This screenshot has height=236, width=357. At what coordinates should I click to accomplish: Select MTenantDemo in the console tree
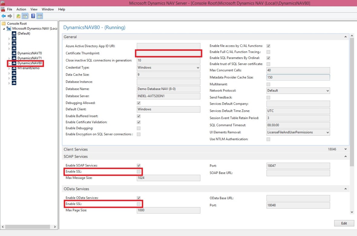click(28, 68)
